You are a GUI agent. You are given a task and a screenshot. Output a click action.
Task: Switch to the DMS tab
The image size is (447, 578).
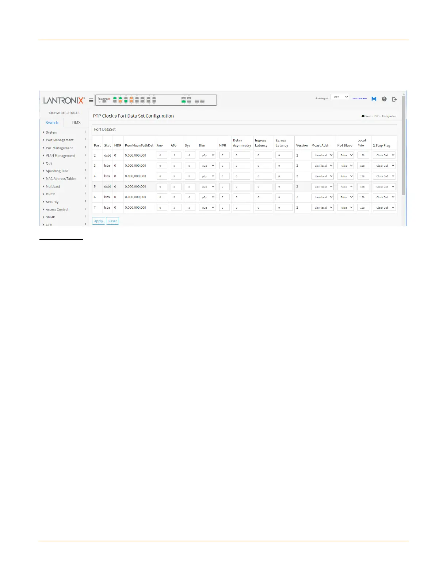pyautogui.click(x=76, y=123)
